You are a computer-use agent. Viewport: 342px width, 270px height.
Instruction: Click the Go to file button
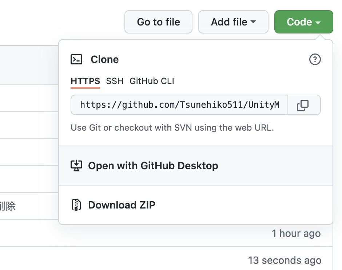[158, 22]
